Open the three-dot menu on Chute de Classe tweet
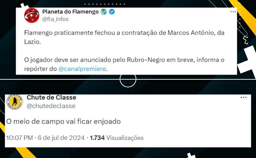This screenshot has width=256, height=158. point(243,97)
